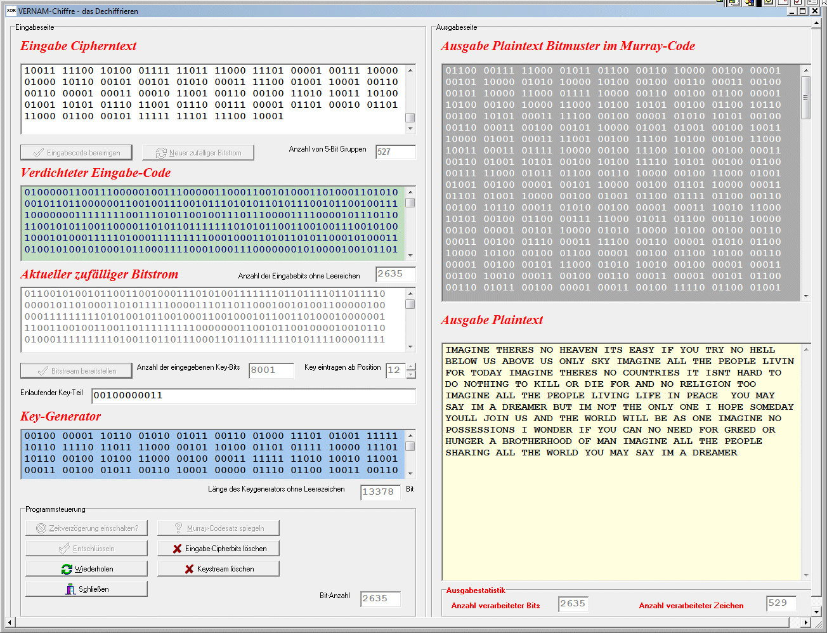Click the 'Ausgabestatistik' group label
Viewport: 827px width, 633px height.
476,591
